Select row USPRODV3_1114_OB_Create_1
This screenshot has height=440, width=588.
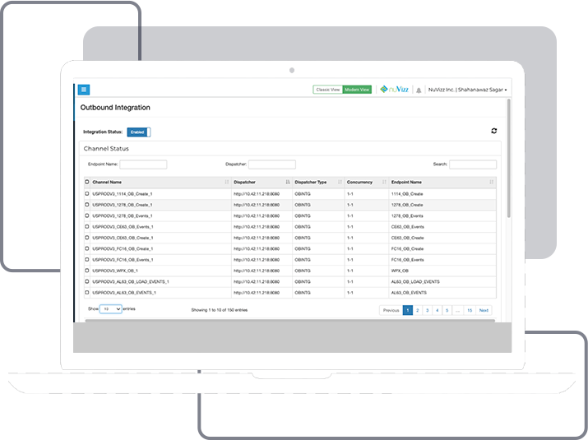click(87, 194)
